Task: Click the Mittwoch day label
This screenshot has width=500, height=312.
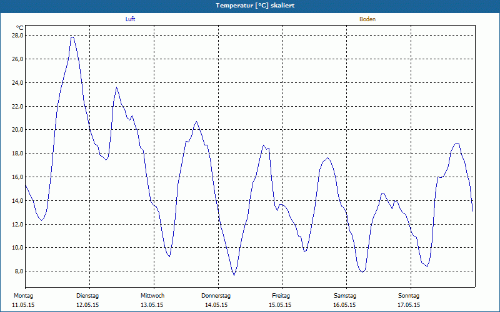Action: coord(152,296)
